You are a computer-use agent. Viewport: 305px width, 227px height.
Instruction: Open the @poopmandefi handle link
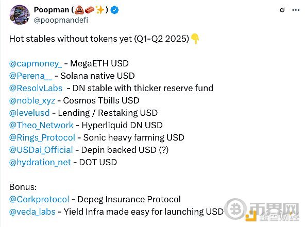click(x=61, y=20)
